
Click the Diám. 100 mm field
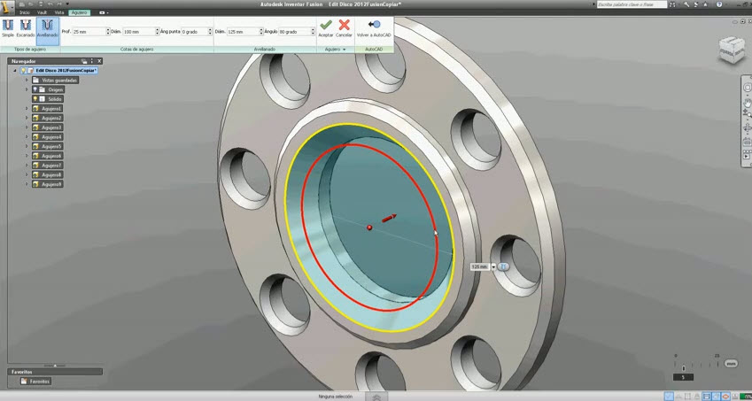pyautogui.click(x=139, y=32)
